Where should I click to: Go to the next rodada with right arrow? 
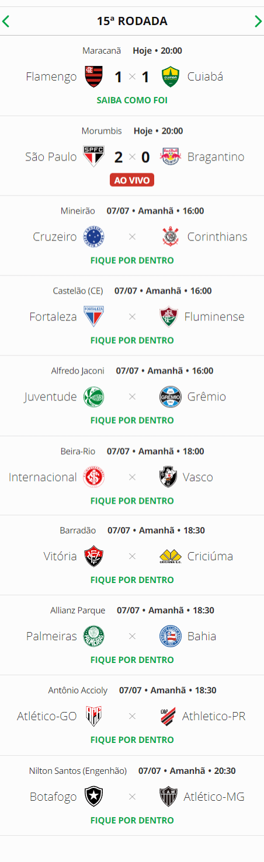[x=258, y=22]
